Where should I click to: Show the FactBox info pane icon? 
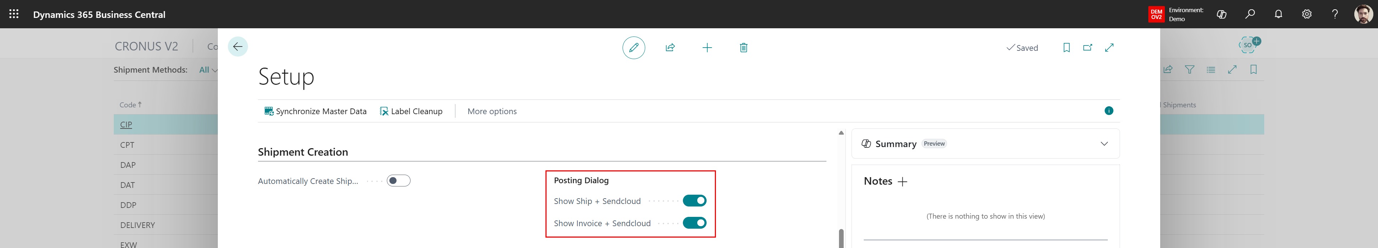click(x=1109, y=111)
